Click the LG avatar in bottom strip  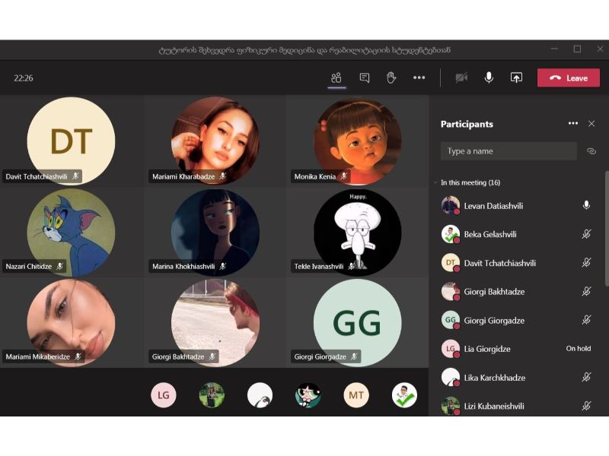coord(164,395)
